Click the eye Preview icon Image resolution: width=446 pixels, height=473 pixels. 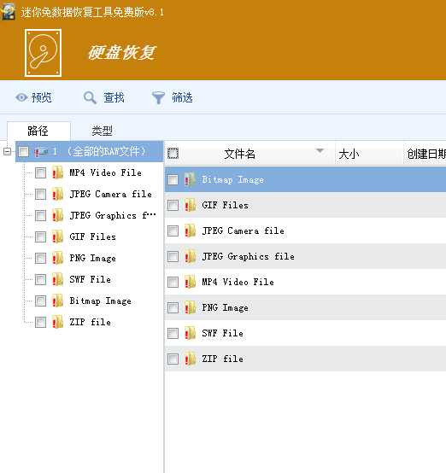(x=21, y=97)
